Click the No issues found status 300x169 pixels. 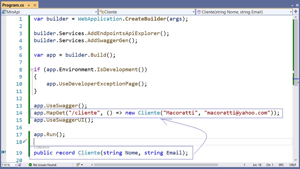(45, 165)
